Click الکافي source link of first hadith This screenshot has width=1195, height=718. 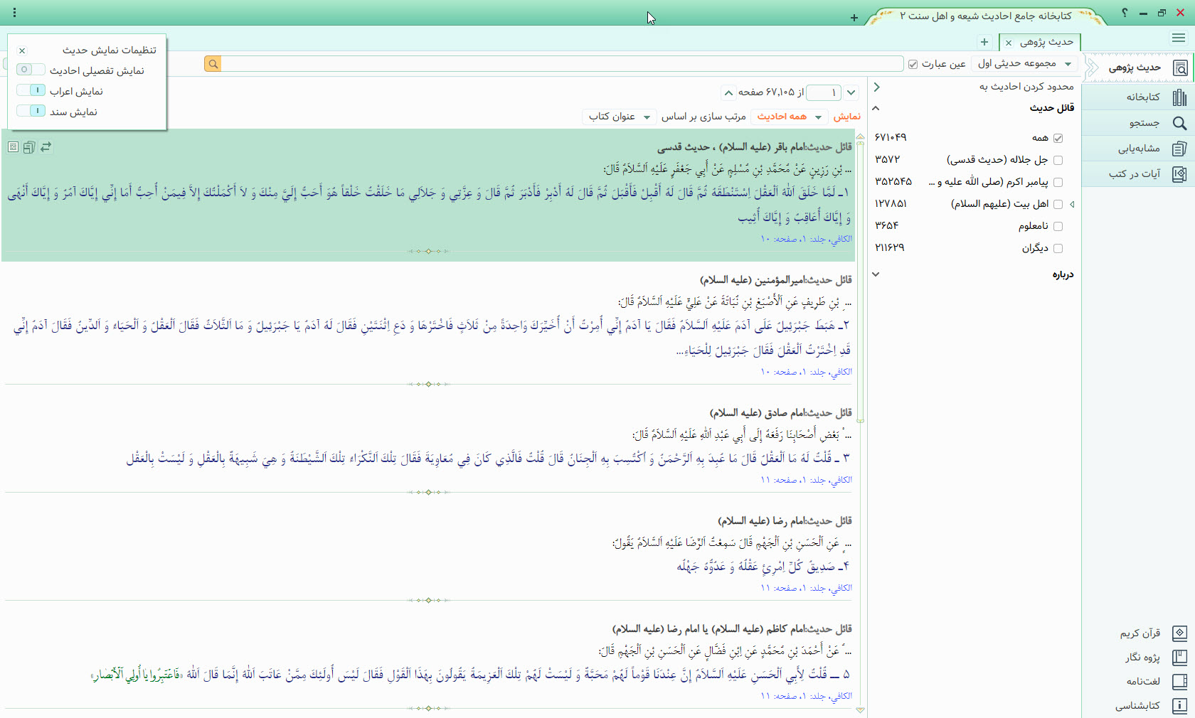coord(841,240)
